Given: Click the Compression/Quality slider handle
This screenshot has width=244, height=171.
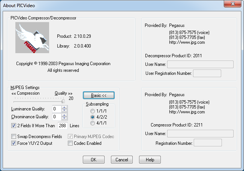Looking at the screenshot, I should (x=63, y=101).
